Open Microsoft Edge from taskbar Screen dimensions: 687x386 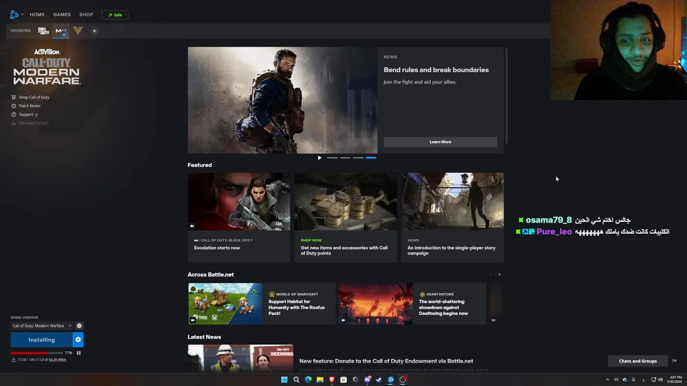click(308, 380)
